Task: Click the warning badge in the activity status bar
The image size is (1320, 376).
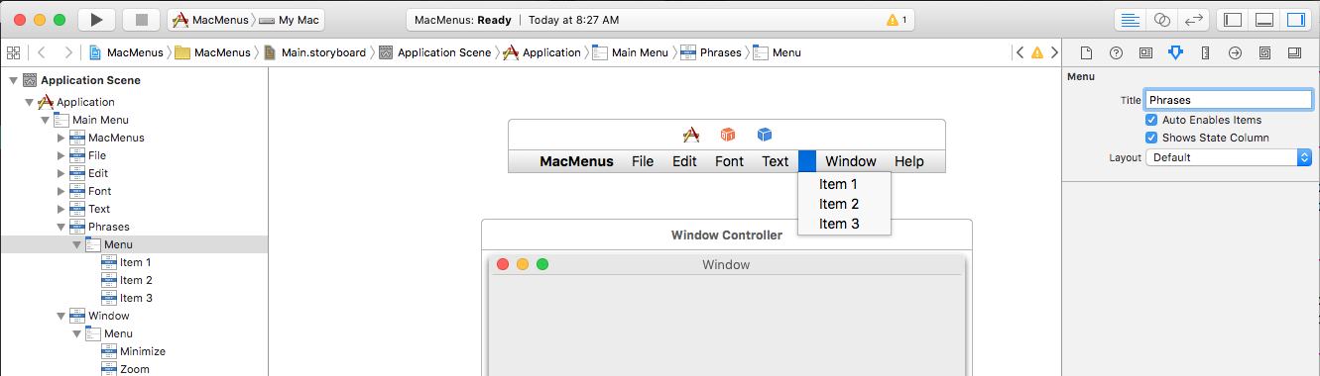Action: [x=897, y=20]
